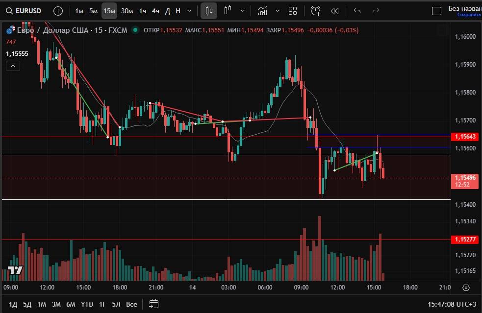Image resolution: width=482 pixels, height=313 pixels.
Task: Open the chart compare icon
Action: pos(263,11)
